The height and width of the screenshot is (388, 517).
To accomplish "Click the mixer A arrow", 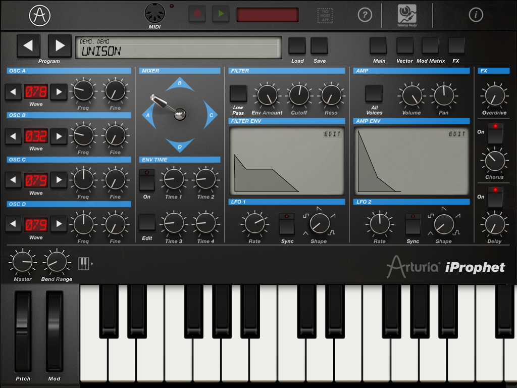I will point(149,115).
